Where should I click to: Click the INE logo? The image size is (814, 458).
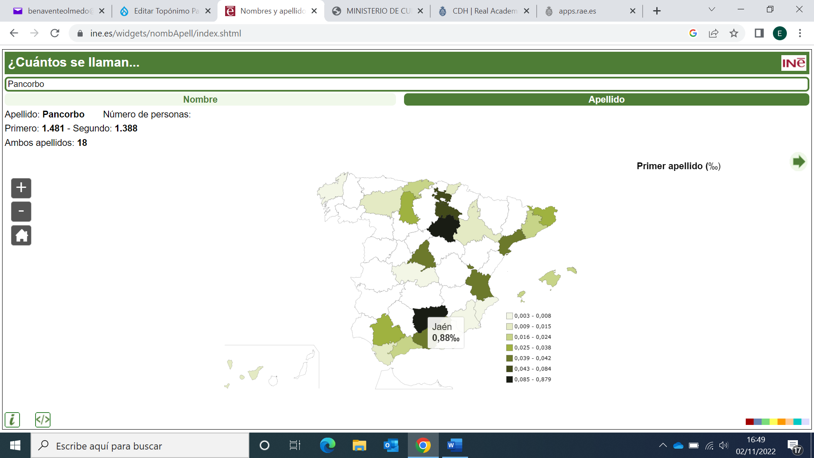point(793,63)
